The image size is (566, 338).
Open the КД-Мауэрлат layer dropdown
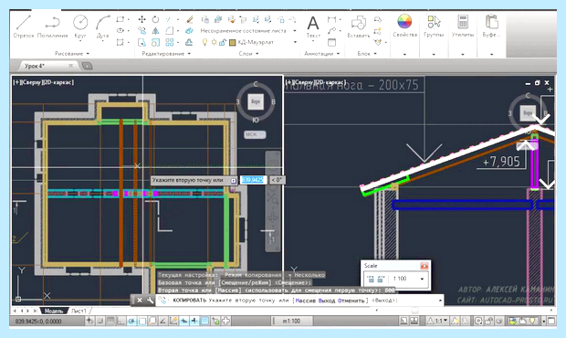tap(295, 42)
